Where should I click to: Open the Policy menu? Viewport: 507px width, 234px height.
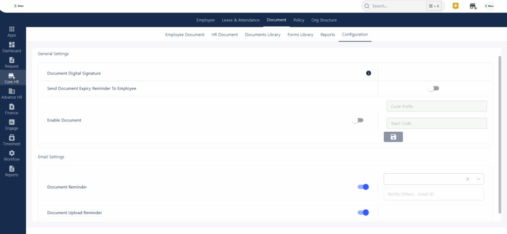[x=299, y=20]
